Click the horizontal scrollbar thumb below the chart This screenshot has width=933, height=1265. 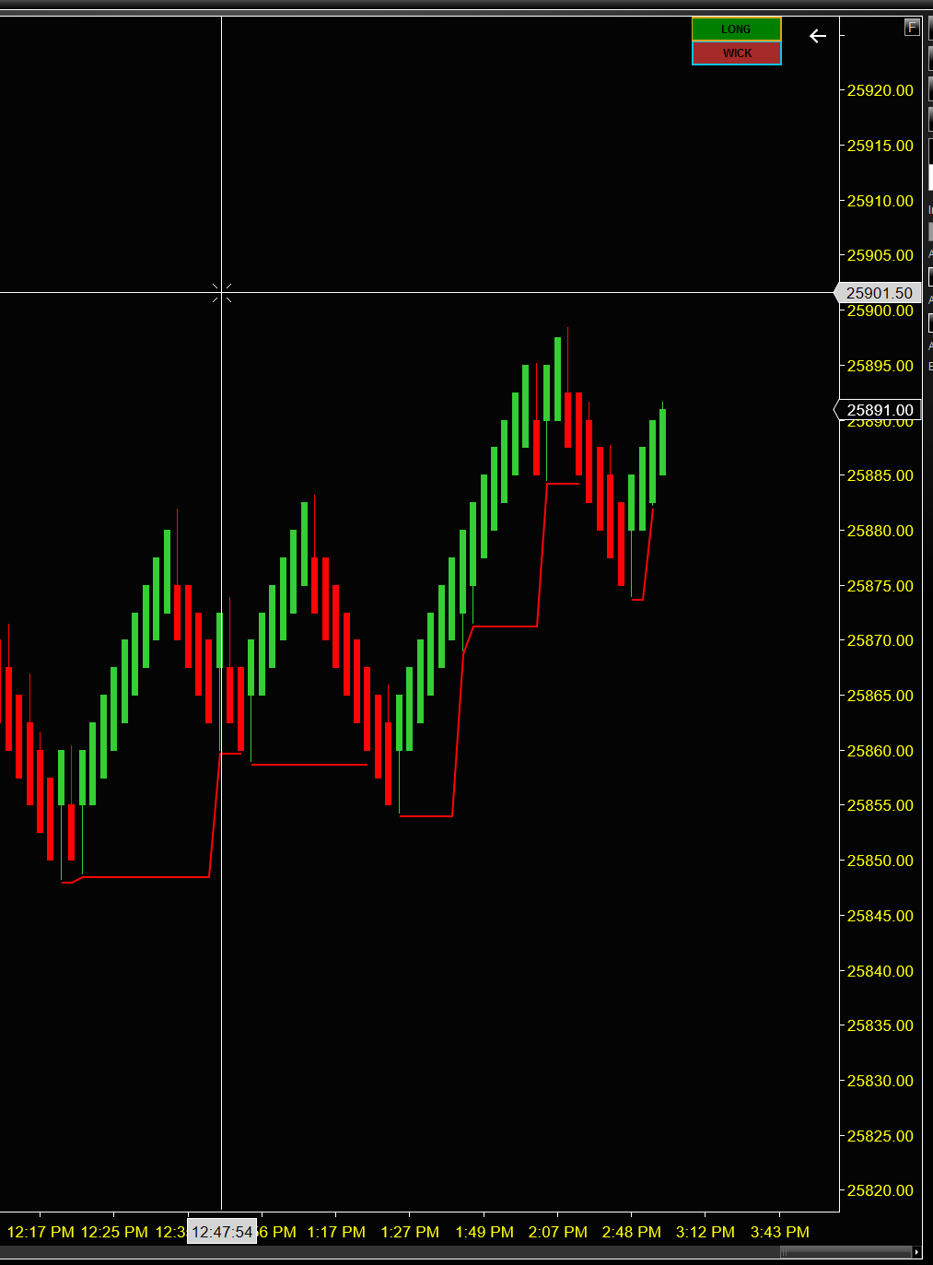(x=846, y=1252)
